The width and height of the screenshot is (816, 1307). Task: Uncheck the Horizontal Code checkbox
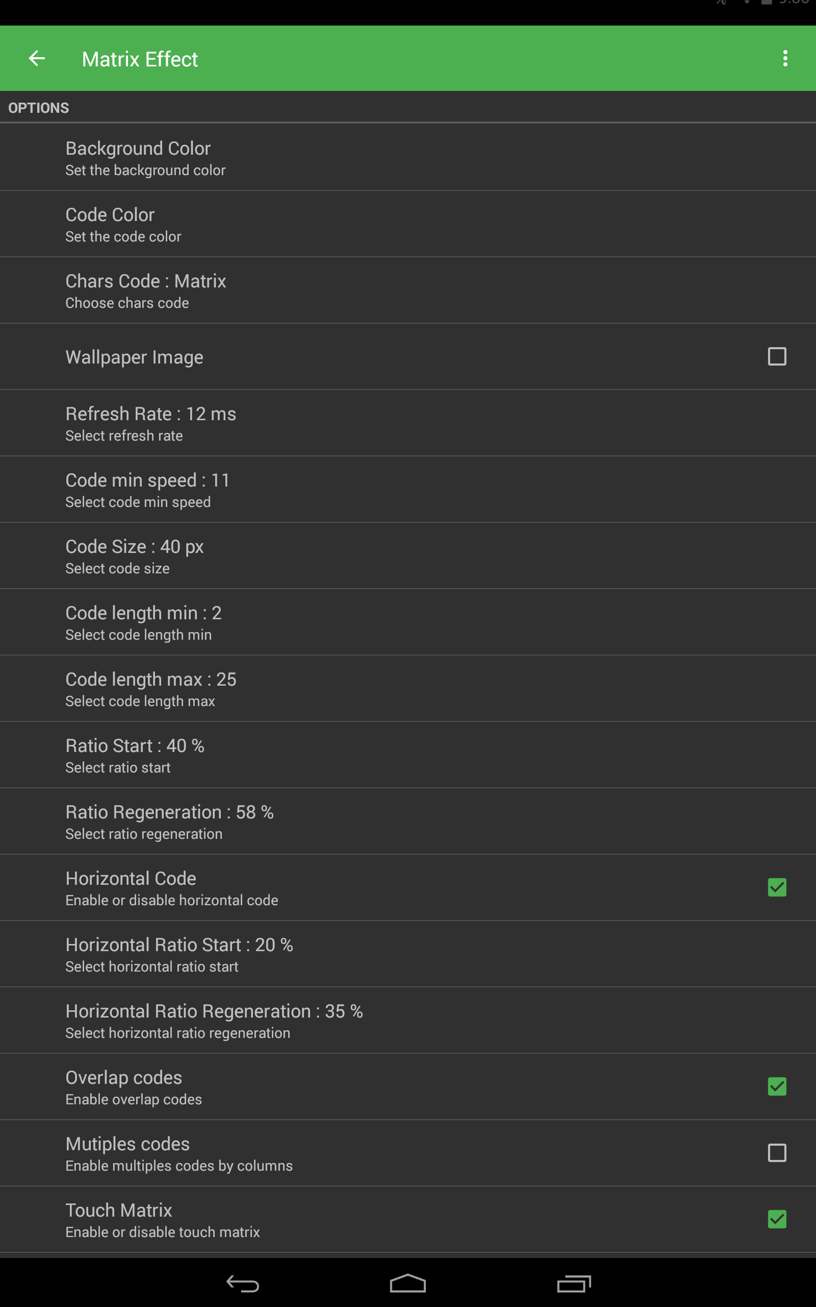click(x=777, y=887)
